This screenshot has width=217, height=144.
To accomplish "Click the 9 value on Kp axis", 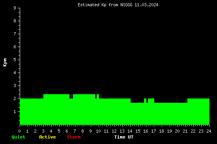I will tap(15, 8).
